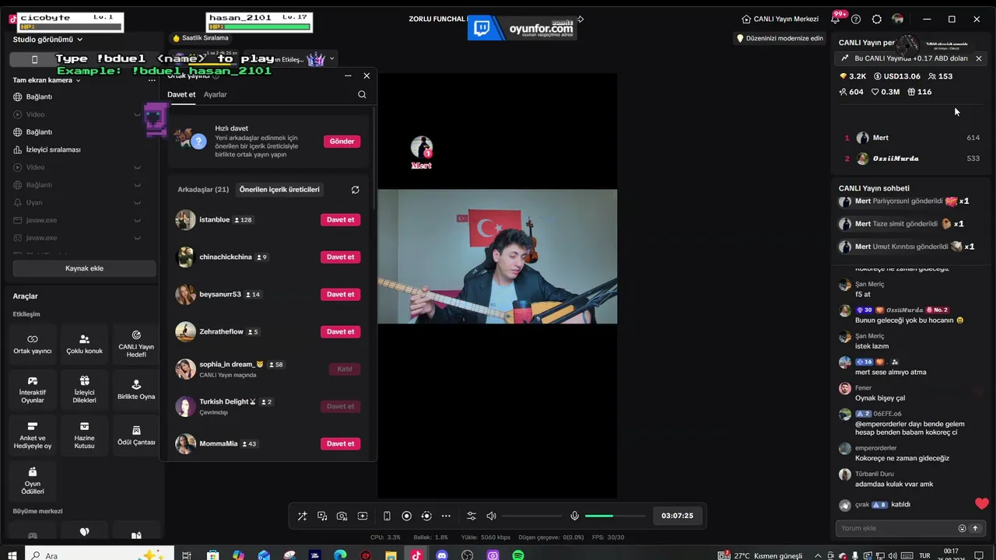The height and width of the screenshot is (560, 996).
Task: Open Anket ve Hediyeyle oy tool
Action: coord(33,435)
